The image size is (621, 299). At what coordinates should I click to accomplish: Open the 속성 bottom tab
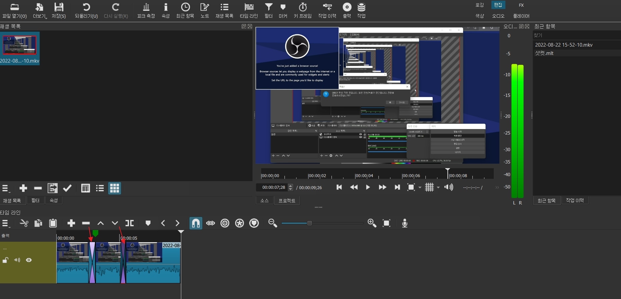54,200
